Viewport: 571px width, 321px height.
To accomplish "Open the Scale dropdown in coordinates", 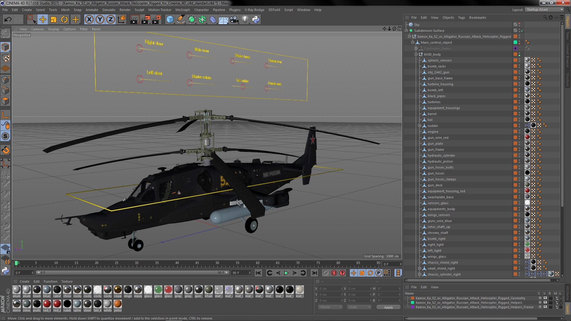I will [x=359, y=307].
